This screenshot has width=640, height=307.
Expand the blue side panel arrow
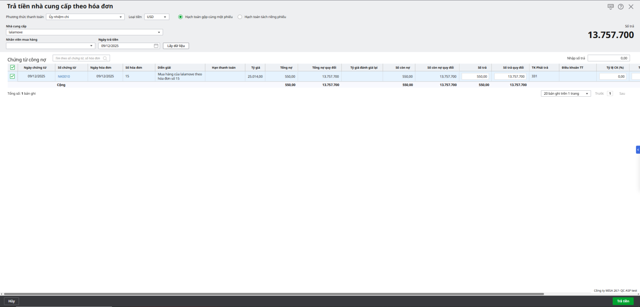pos(638,150)
